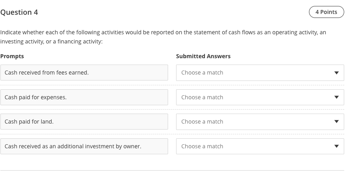Click the 'Prompts' column header

coord(12,56)
